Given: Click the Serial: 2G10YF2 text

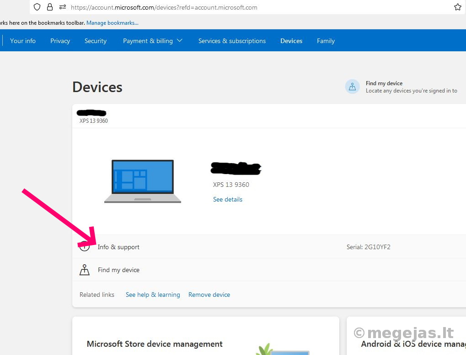Looking at the screenshot, I should [369, 247].
